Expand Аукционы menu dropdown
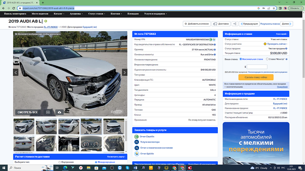The height and width of the screenshot is (171, 305). click(76, 14)
